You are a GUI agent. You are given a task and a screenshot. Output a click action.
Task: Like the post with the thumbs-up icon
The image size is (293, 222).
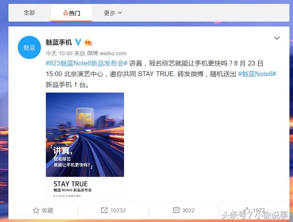point(247,211)
